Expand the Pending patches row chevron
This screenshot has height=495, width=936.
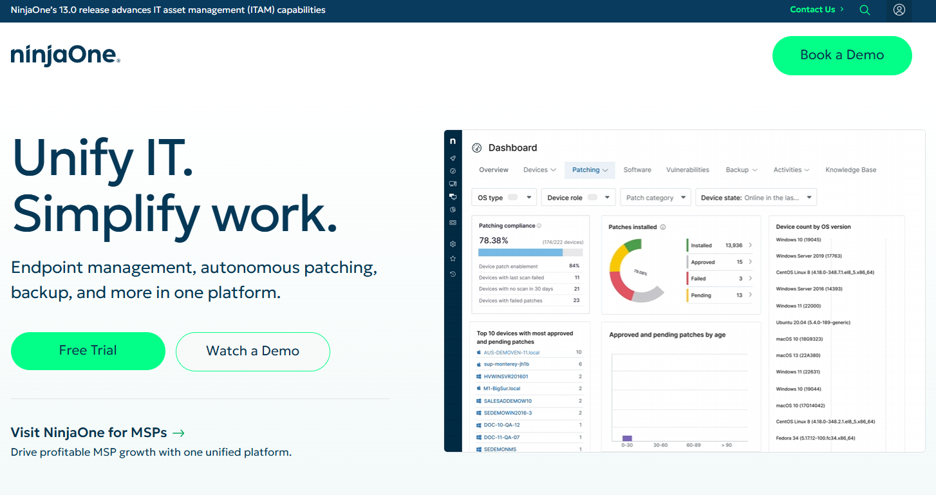(750, 295)
